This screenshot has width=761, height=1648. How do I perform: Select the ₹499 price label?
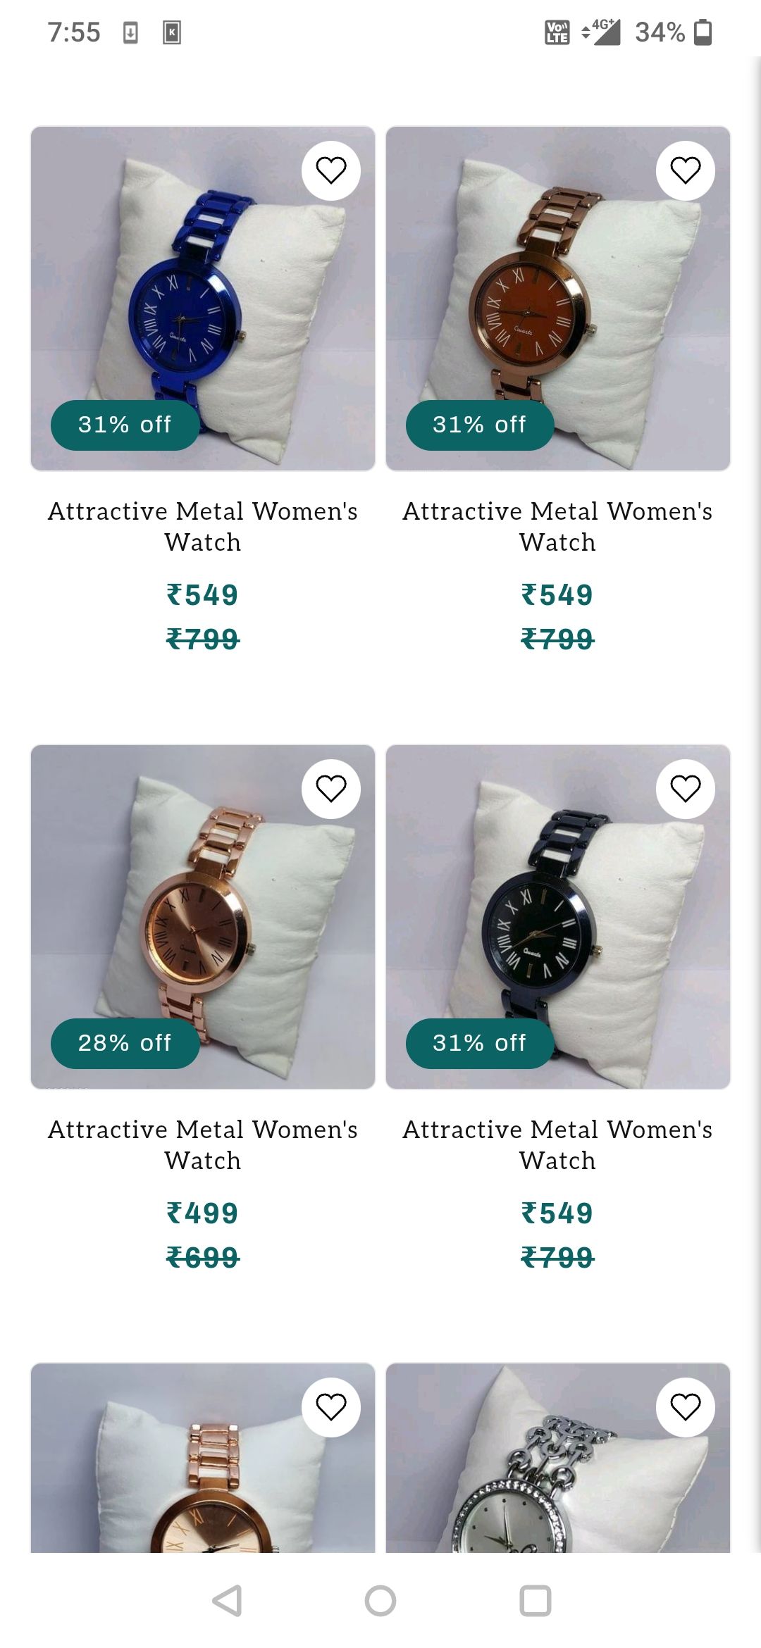tap(203, 1213)
